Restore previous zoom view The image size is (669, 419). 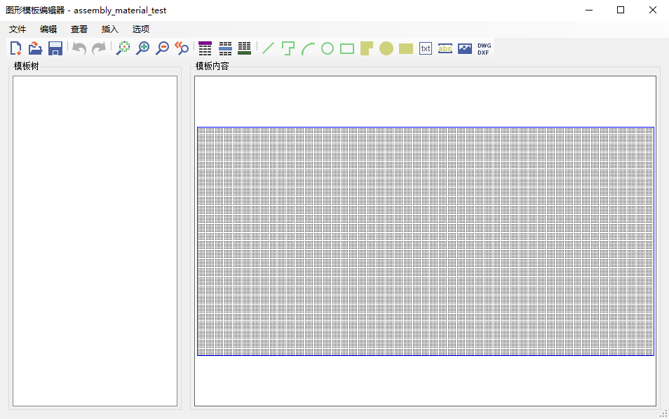point(182,48)
